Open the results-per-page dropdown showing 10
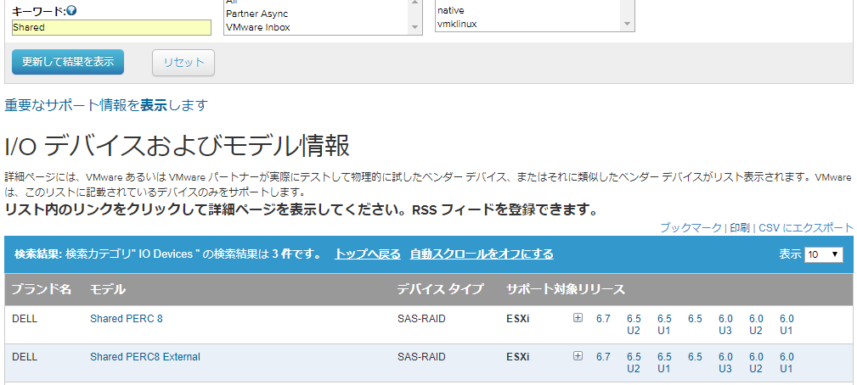The height and width of the screenshot is (385, 857). [x=824, y=254]
